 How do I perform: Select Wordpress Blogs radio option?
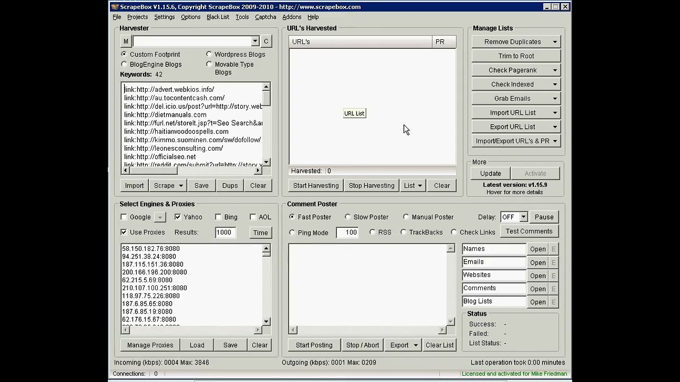(x=209, y=54)
